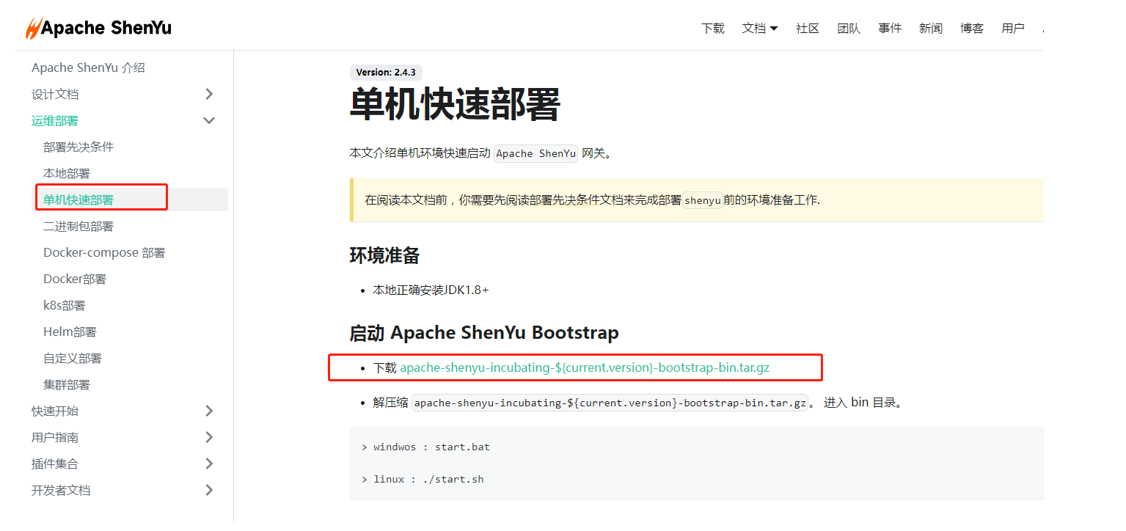Open the 文档 dropdown menu
Screen dimensions: 1126x531
760,29
